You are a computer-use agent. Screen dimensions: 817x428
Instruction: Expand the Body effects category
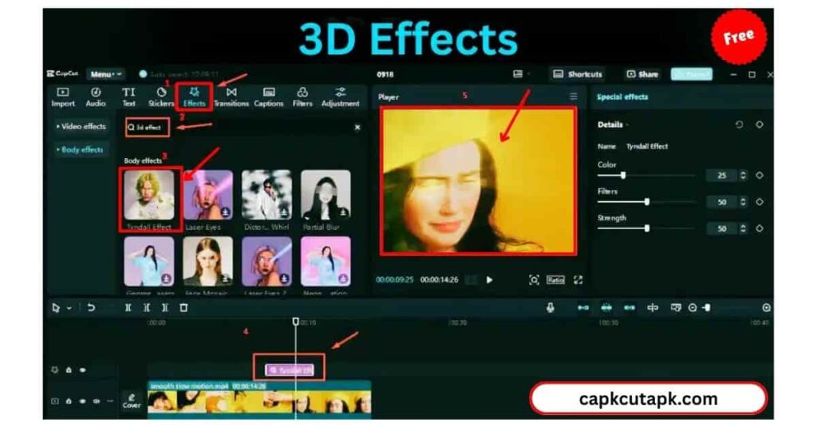click(80, 149)
